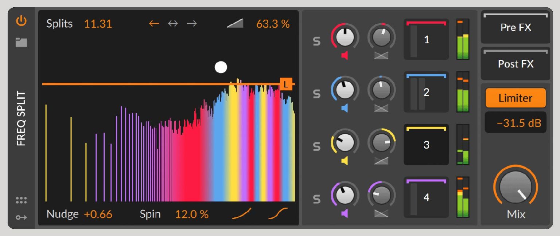Click the purple speaker icon for band 4
Image resolution: width=560 pixels, height=236 pixels.
click(x=345, y=213)
